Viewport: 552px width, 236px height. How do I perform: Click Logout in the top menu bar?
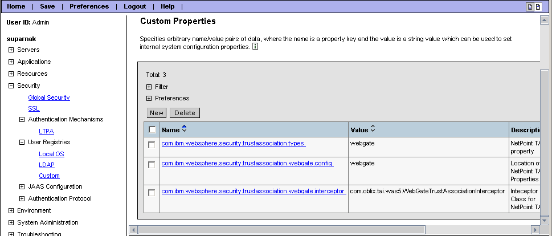pyautogui.click(x=134, y=6)
